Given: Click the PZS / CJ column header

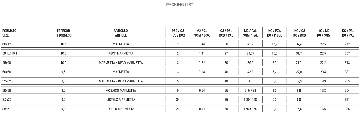Looking at the screenshot, I should point(178,33).
